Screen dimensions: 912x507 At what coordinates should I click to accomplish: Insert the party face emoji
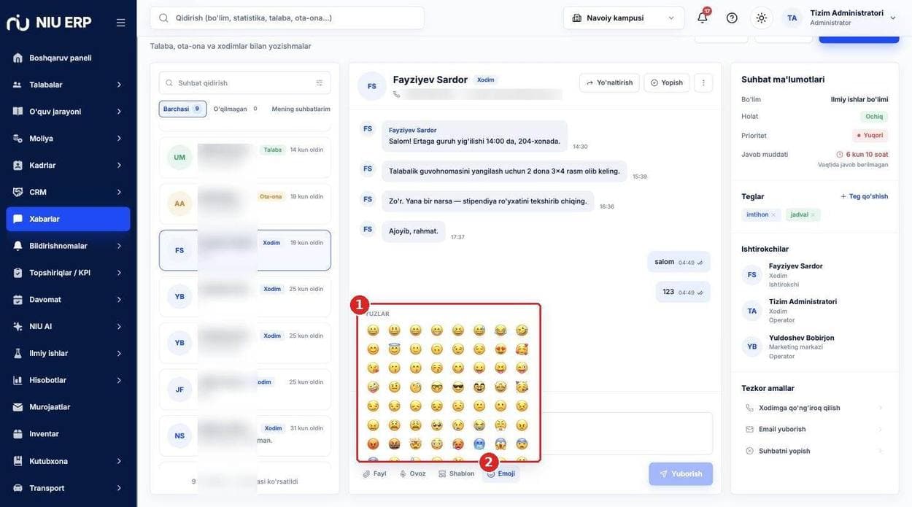(522, 387)
